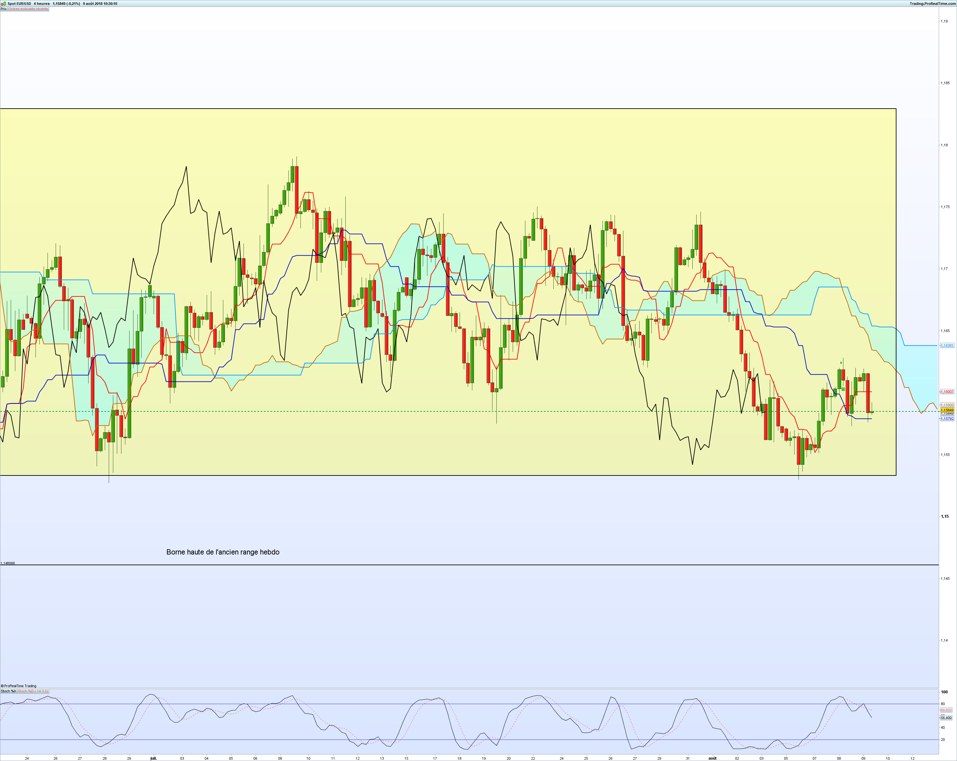
Task: Click the 1,15 bold price scale label
Action: pyautogui.click(x=945, y=516)
